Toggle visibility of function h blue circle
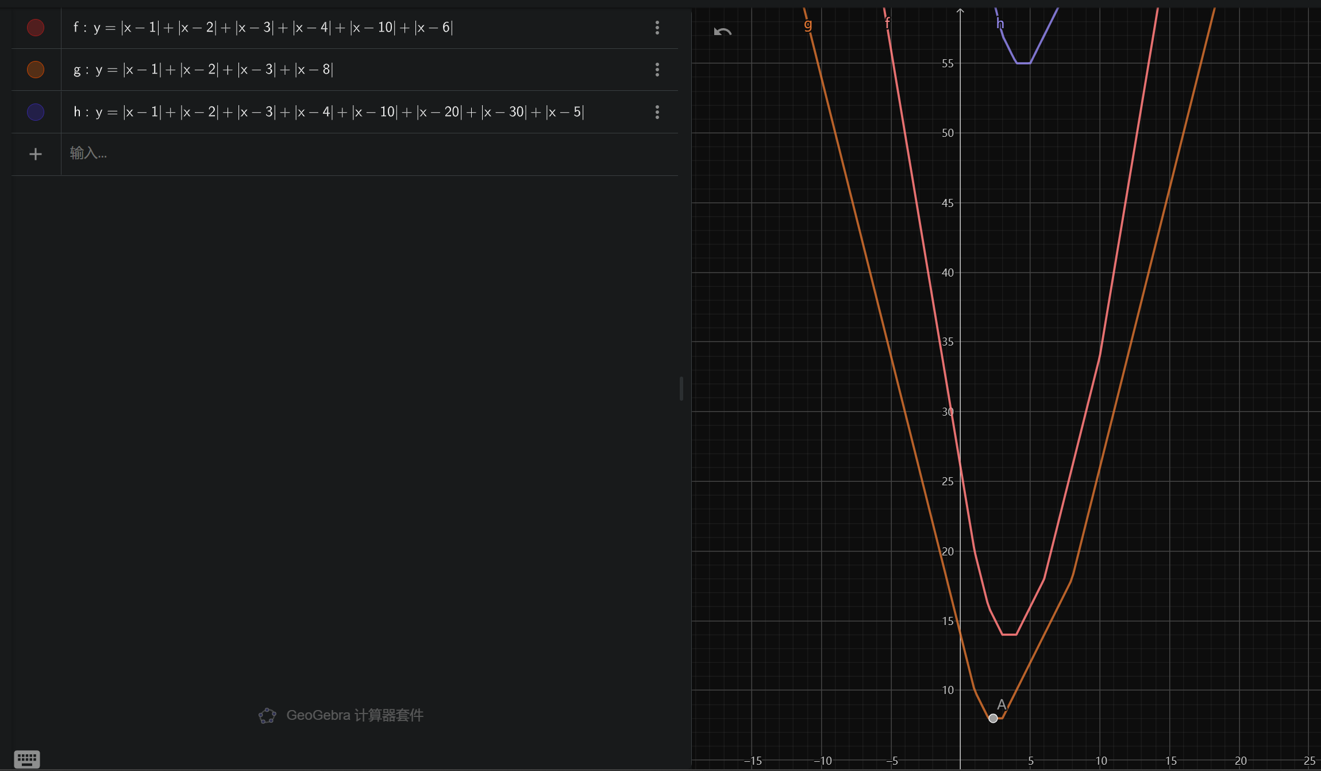Screen dimensions: 1321x771 36,112
